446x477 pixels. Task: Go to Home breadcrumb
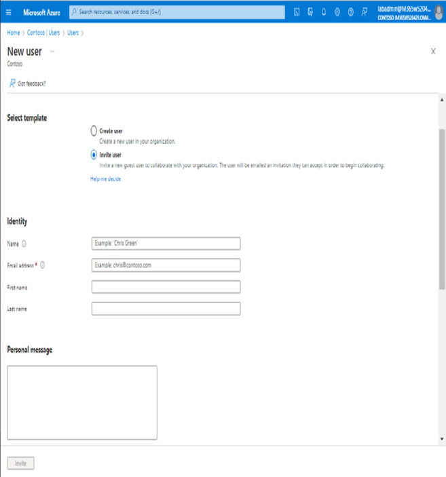point(14,33)
